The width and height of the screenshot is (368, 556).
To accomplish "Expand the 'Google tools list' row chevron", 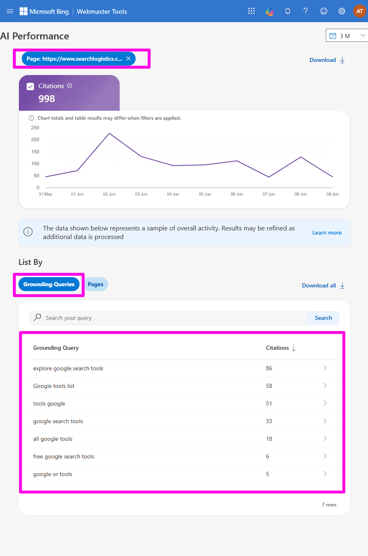I will click(x=325, y=385).
